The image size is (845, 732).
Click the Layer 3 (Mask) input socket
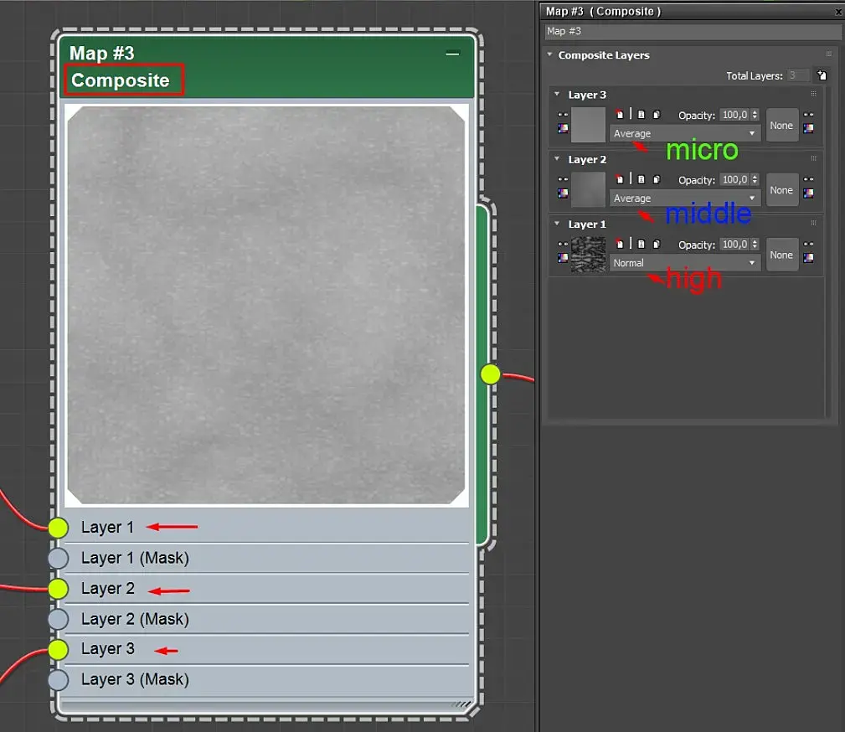point(58,680)
